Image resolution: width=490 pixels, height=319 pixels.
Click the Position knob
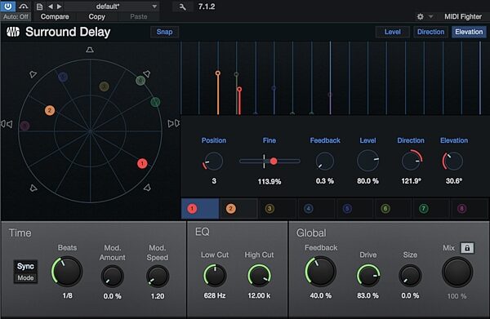point(213,161)
